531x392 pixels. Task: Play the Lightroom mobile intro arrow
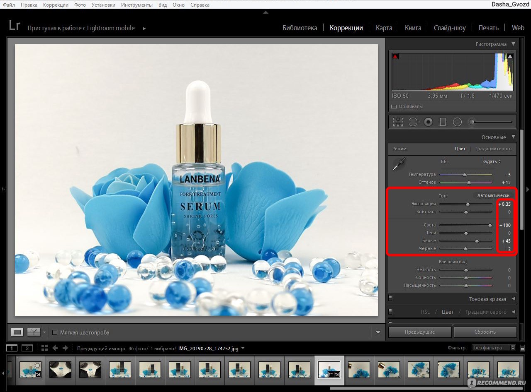(144, 28)
